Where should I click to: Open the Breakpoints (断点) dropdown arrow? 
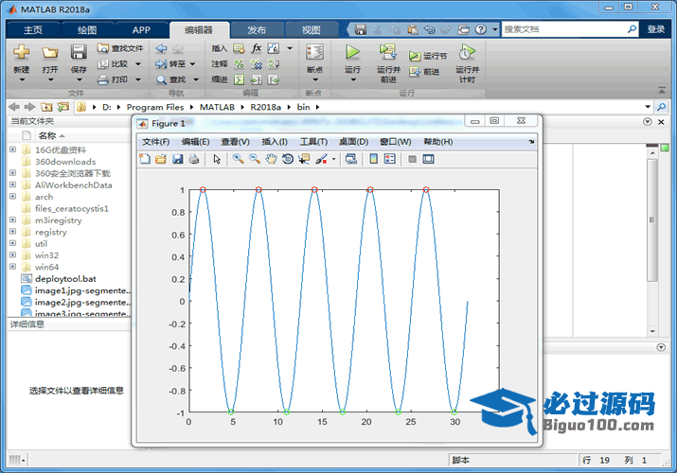[x=314, y=79]
